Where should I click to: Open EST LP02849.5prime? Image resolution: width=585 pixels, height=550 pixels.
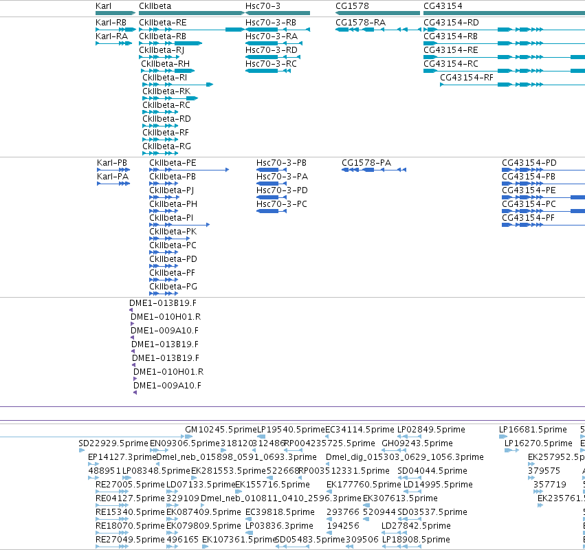point(431,430)
